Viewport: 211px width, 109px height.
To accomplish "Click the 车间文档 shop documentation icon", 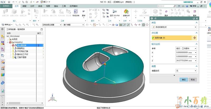I will [x=75, y=13].
